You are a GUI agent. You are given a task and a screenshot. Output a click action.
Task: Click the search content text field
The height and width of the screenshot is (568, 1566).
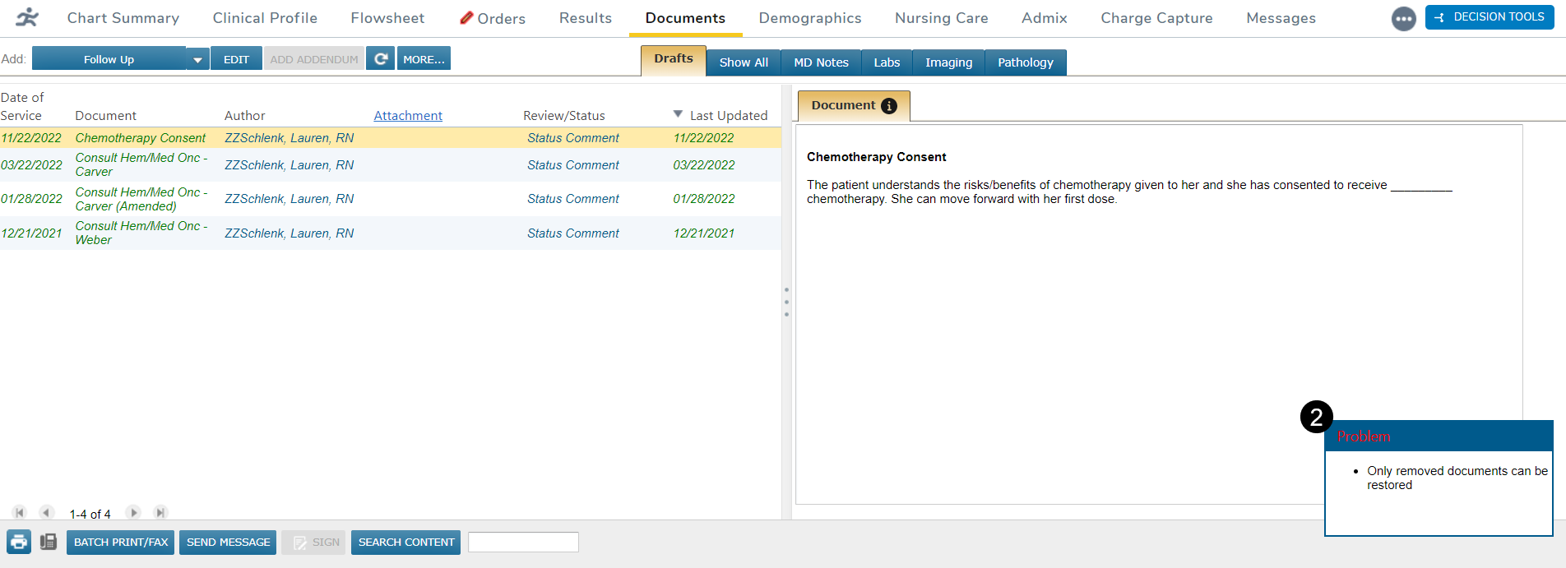(x=523, y=543)
